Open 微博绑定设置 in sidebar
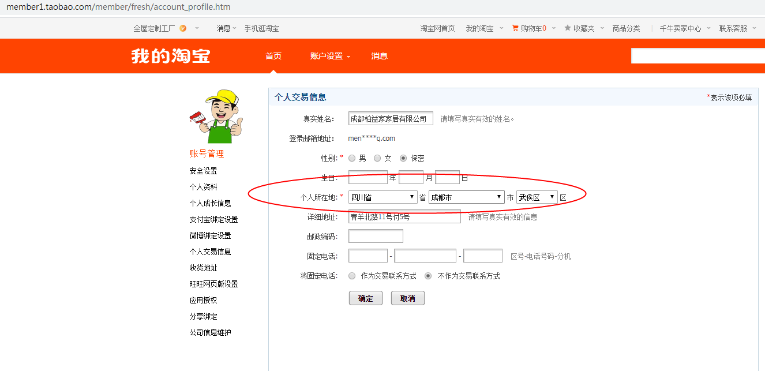This screenshot has width=765, height=371. pos(210,235)
